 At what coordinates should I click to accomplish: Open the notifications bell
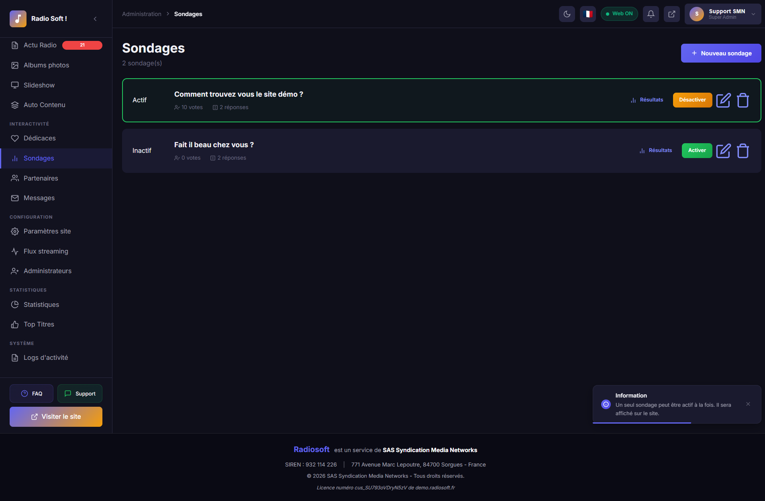(651, 14)
